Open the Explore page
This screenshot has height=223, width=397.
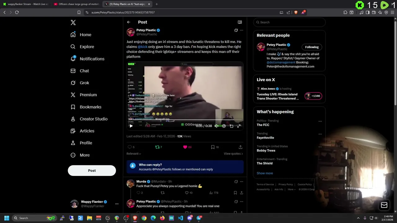82,47
